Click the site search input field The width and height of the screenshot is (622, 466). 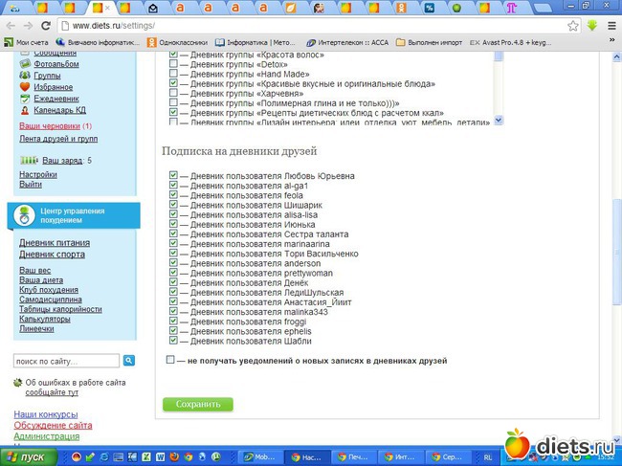tap(66, 361)
